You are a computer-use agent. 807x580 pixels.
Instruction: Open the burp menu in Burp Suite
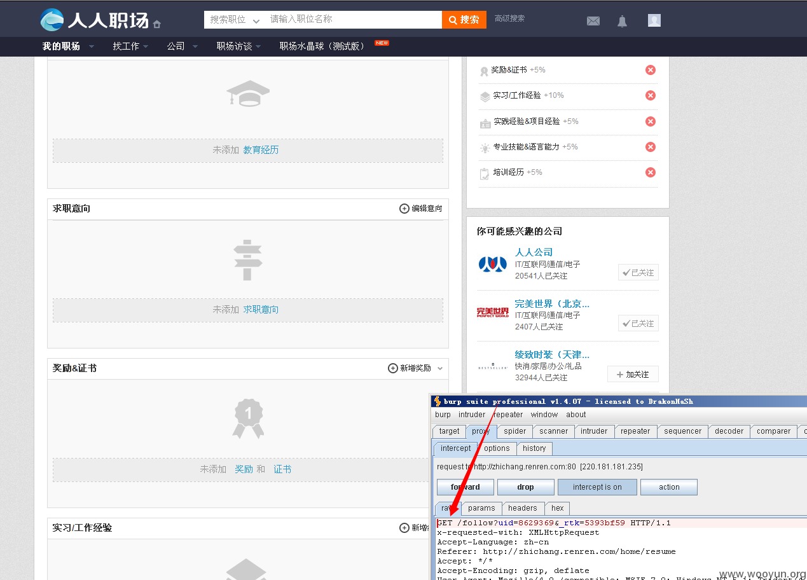click(x=443, y=415)
